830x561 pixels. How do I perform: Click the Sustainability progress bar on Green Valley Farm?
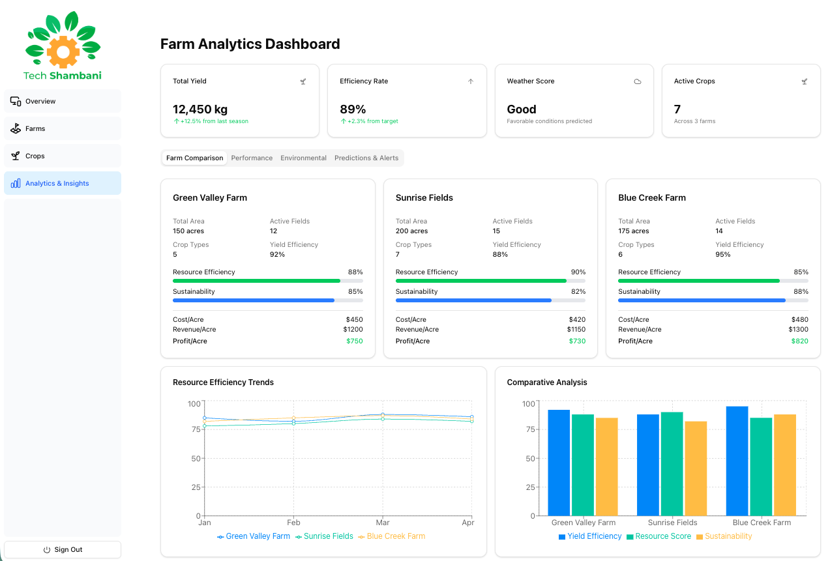point(267,300)
